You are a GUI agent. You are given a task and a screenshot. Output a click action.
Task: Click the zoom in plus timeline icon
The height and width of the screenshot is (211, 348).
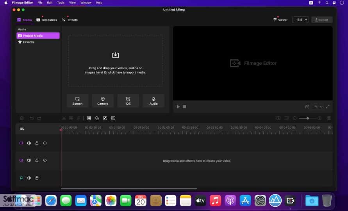coord(319,118)
